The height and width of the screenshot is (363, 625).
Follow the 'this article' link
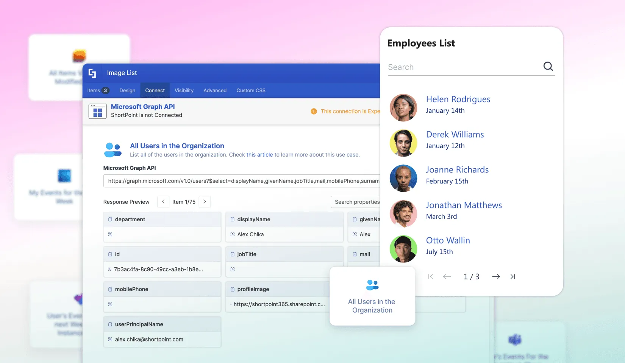[x=259, y=155]
